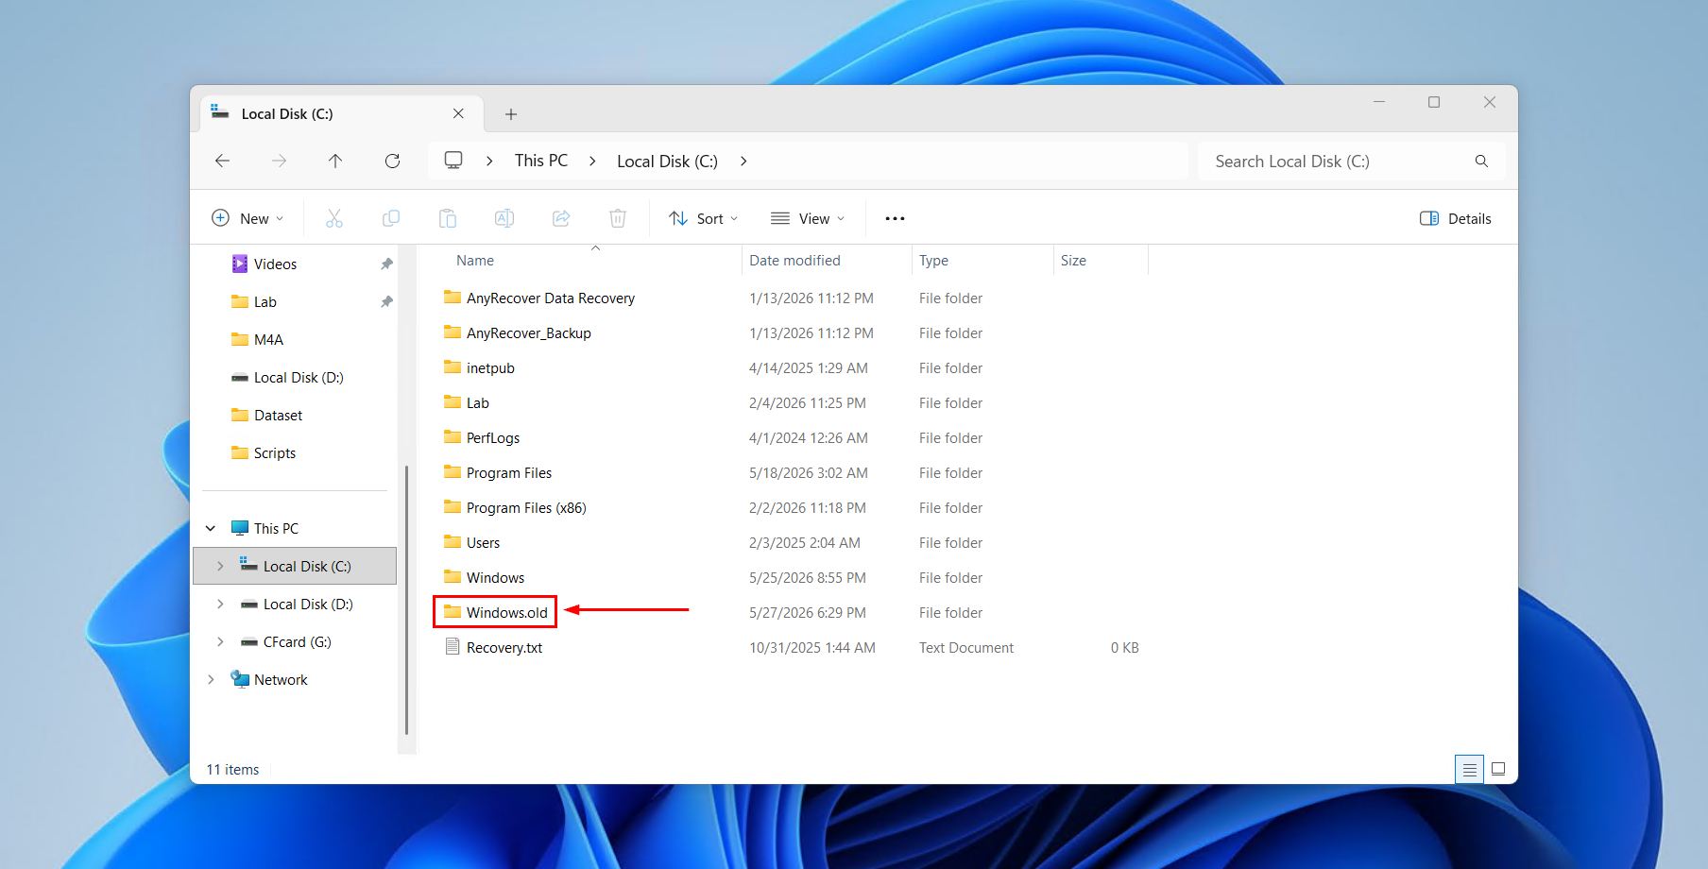Expand the chevron before This PC breadcrumb
The image size is (1708, 869).
click(489, 162)
